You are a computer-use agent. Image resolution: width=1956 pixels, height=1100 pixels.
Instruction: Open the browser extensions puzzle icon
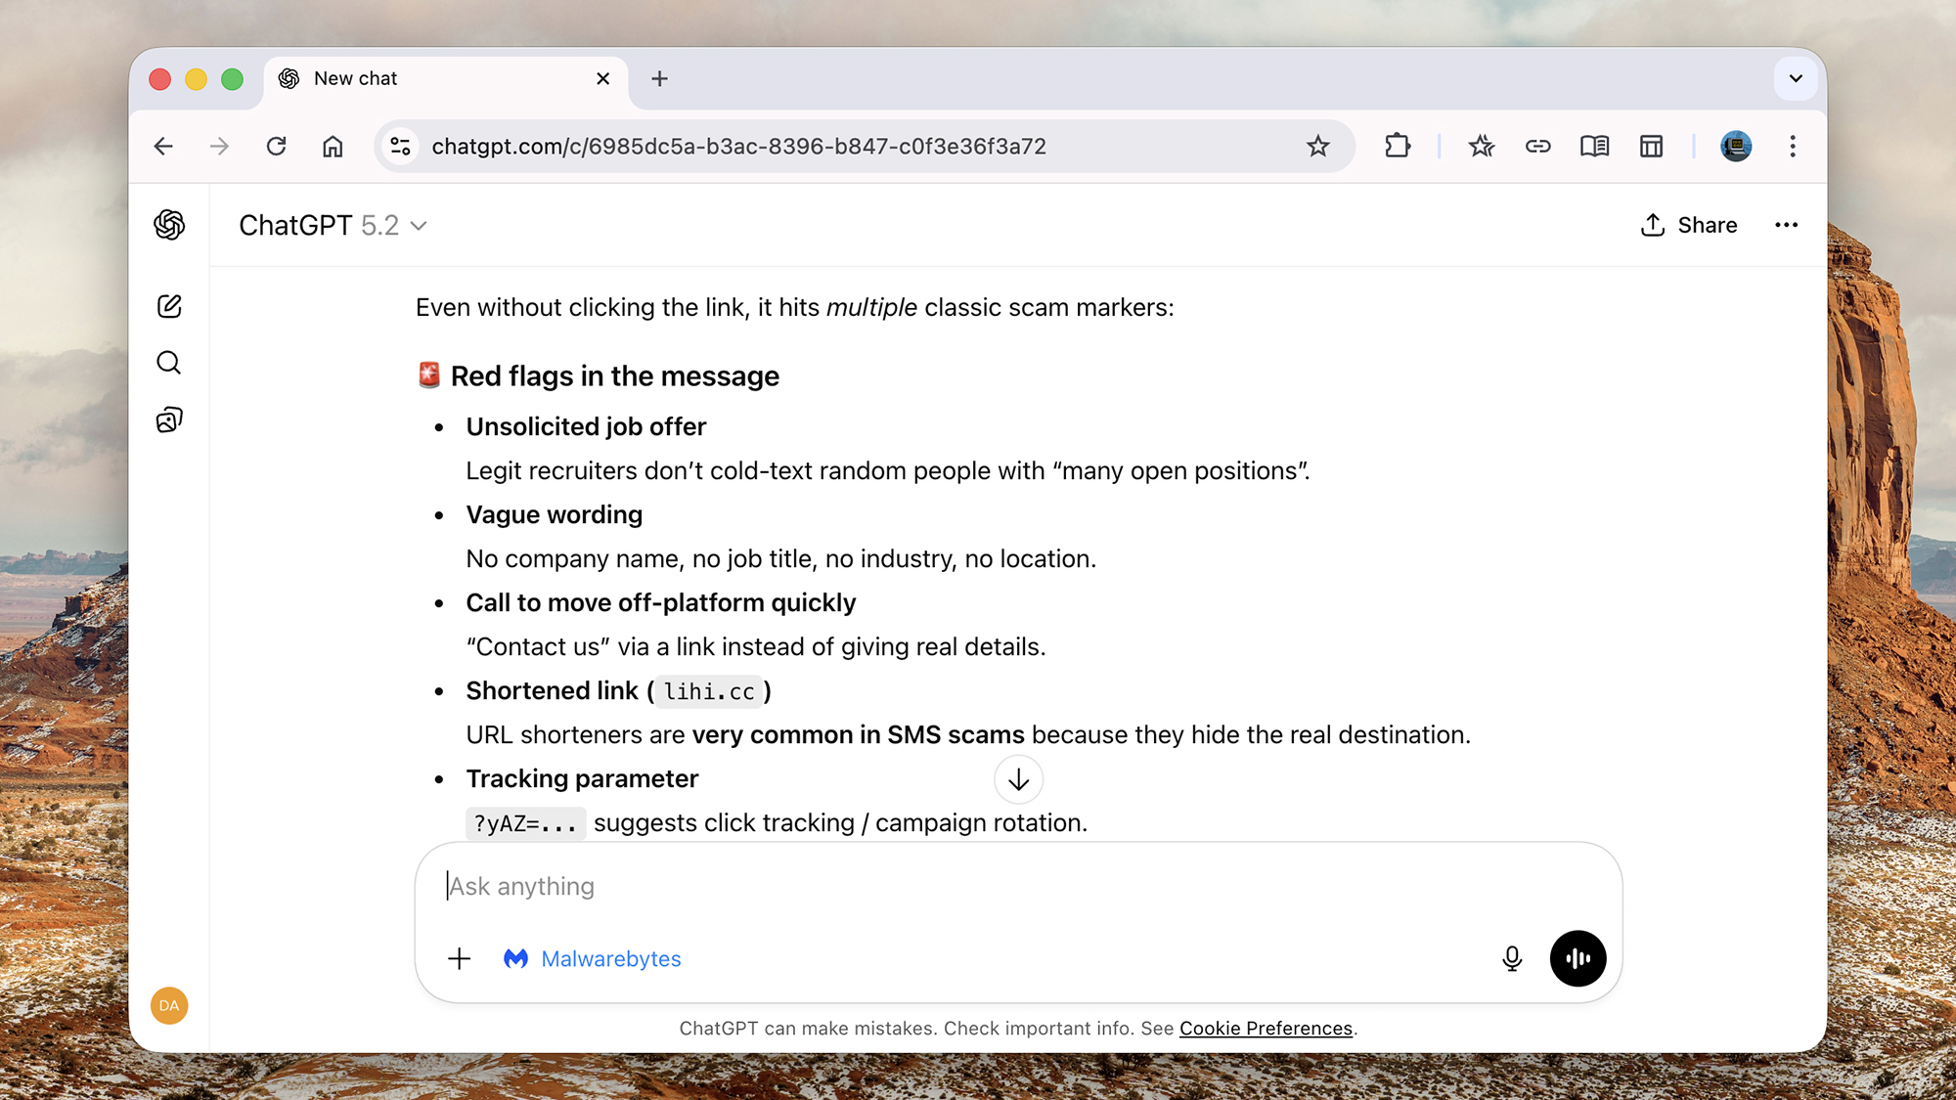click(1398, 146)
